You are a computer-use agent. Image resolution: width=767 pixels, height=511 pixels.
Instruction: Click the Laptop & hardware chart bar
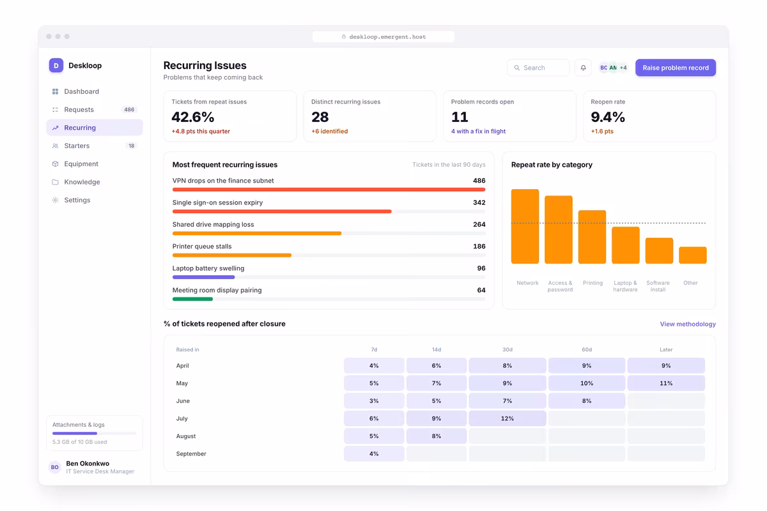(x=626, y=245)
